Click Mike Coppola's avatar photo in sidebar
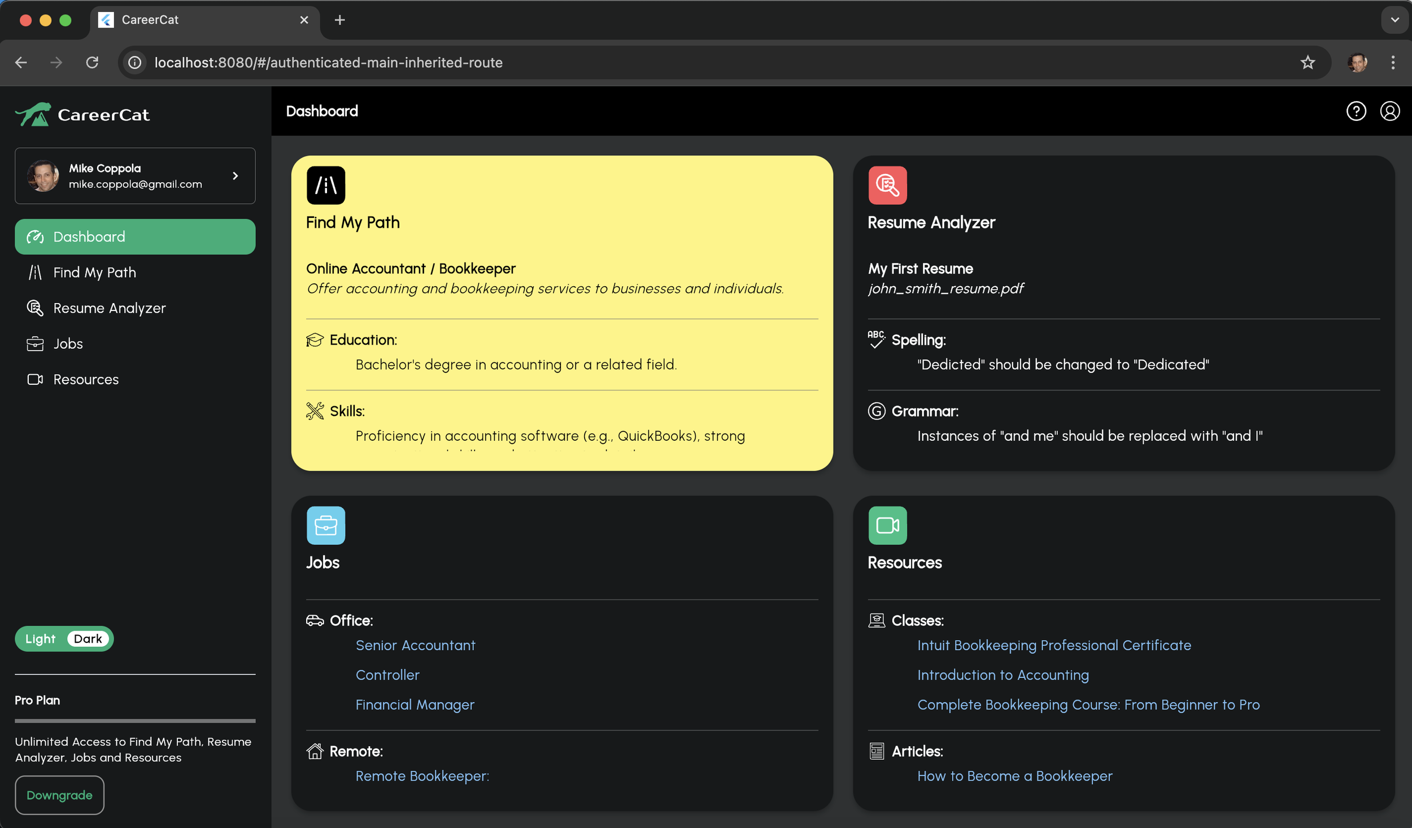This screenshot has height=828, width=1412. point(43,176)
